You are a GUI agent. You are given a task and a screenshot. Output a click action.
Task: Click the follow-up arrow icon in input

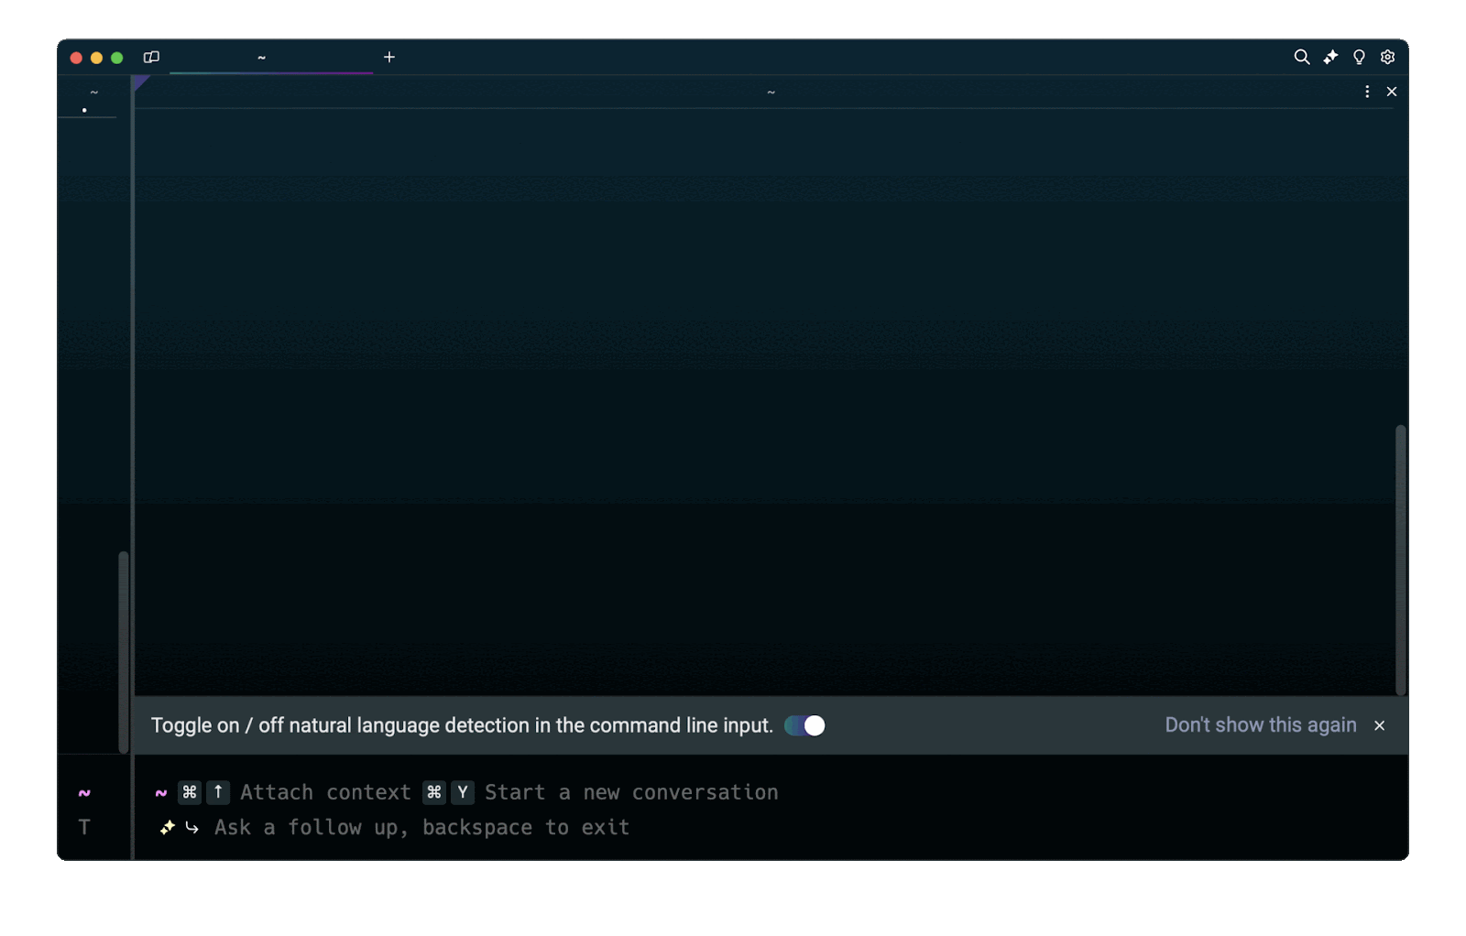tap(191, 827)
